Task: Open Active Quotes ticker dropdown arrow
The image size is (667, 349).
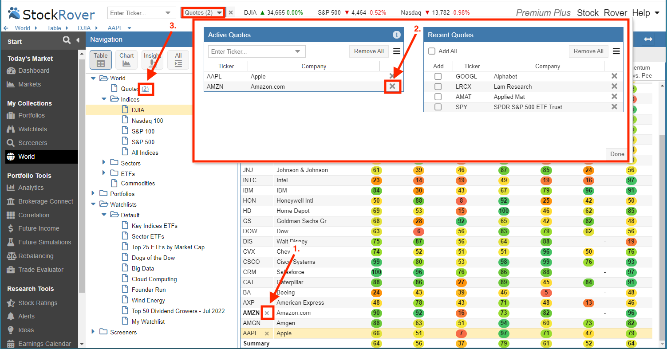Action: pyautogui.click(x=298, y=51)
